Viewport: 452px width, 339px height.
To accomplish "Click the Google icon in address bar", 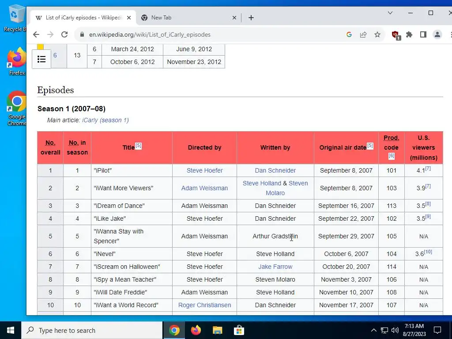I will click(349, 34).
